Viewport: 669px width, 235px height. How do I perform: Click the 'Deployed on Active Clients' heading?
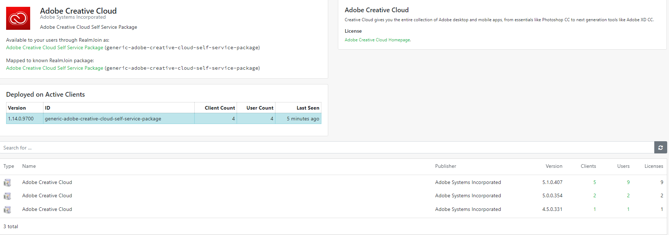[46, 95]
